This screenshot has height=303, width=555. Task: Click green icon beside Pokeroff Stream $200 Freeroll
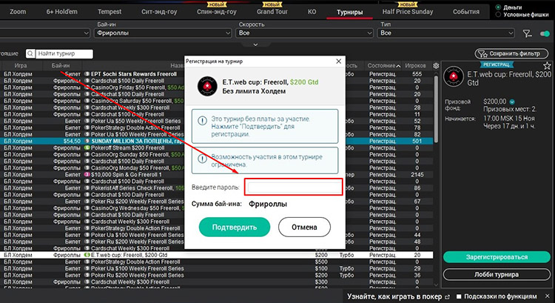[x=87, y=147]
